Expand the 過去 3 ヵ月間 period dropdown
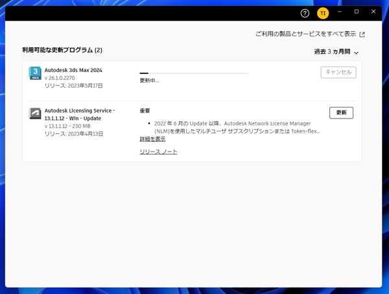389x294 pixels. coord(336,52)
